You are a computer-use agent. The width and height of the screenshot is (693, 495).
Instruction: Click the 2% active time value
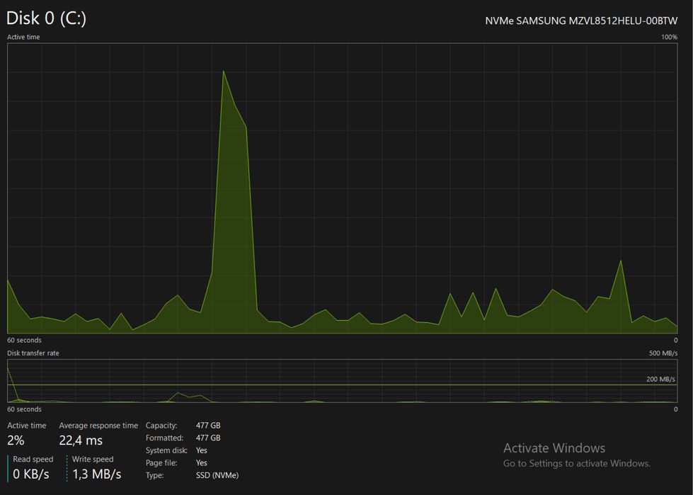16,440
